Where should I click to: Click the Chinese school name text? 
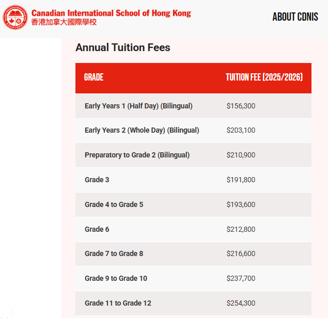(x=64, y=23)
